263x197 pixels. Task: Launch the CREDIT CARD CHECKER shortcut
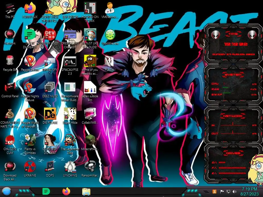tap(70, 39)
